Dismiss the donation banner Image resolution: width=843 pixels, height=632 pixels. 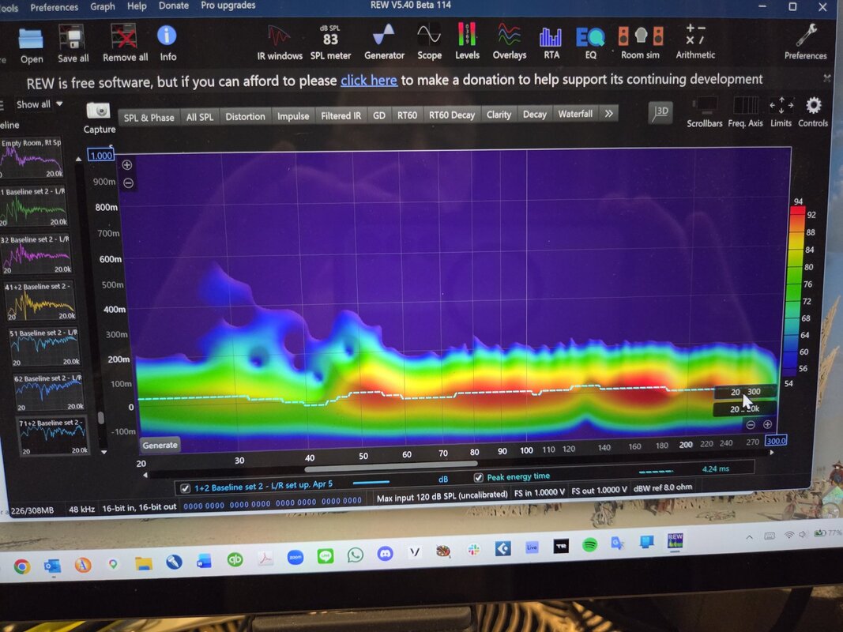(x=827, y=78)
